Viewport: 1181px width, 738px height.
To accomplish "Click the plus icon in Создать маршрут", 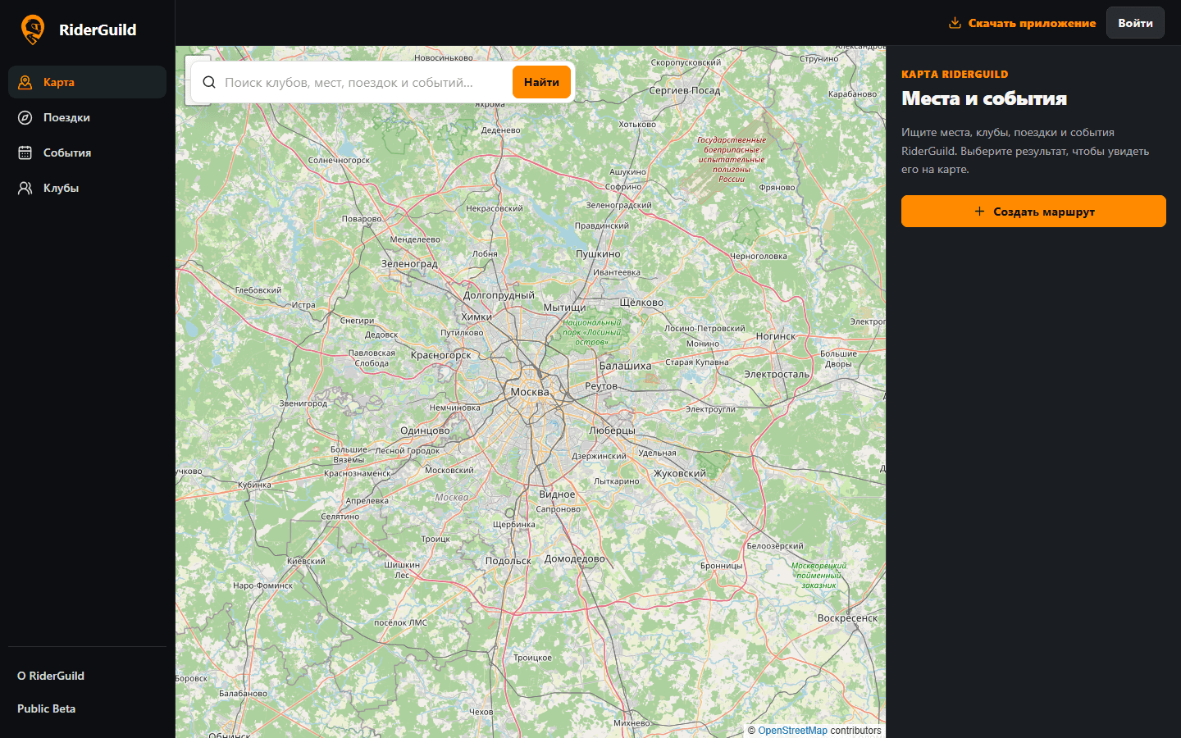I will point(979,212).
